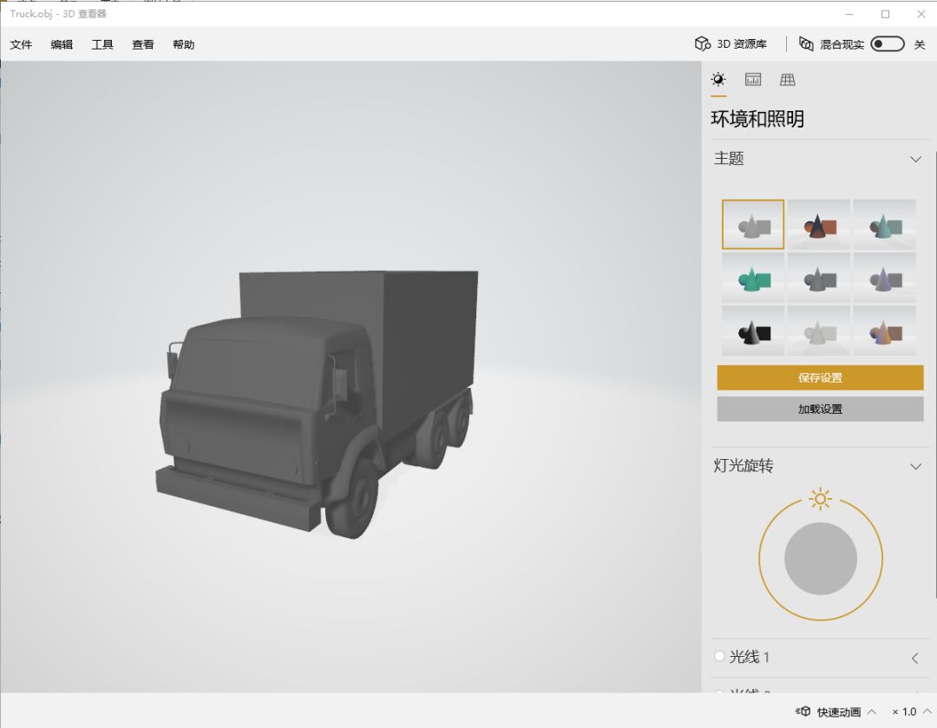Viewport: 937px width, 728px height.
Task: Click the 快速动画 label
Action: [839, 712]
